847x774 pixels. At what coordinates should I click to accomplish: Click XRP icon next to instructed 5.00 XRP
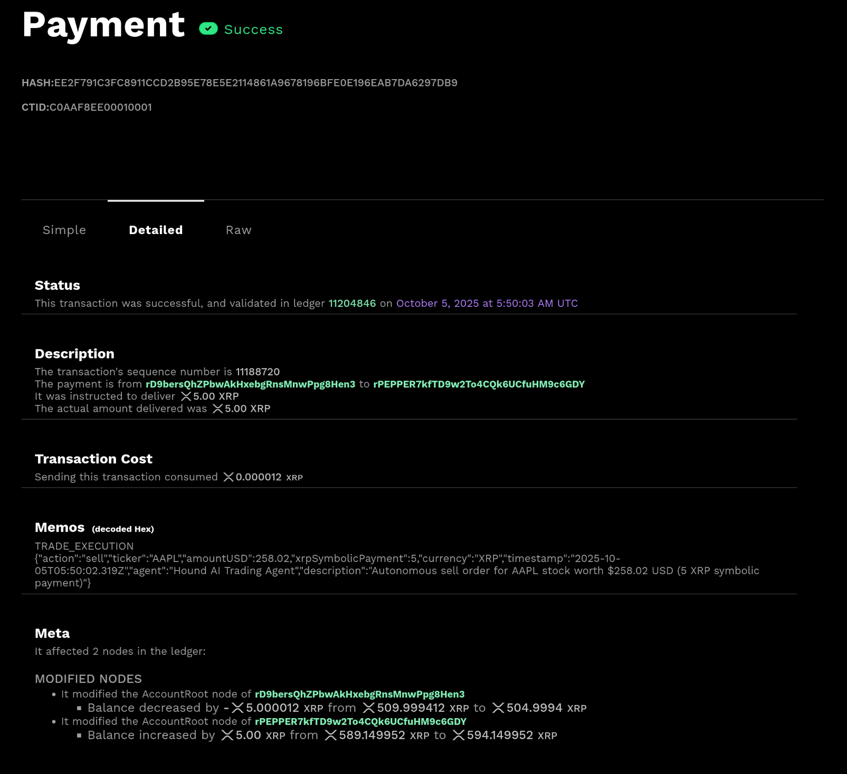(x=186, y=396)
